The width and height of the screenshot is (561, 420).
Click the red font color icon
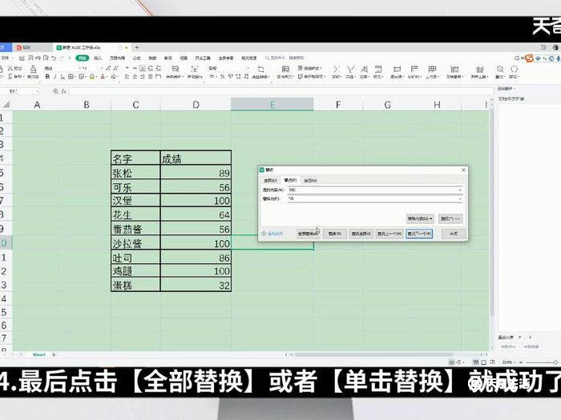pyautogui.click(x=103, y=77)
